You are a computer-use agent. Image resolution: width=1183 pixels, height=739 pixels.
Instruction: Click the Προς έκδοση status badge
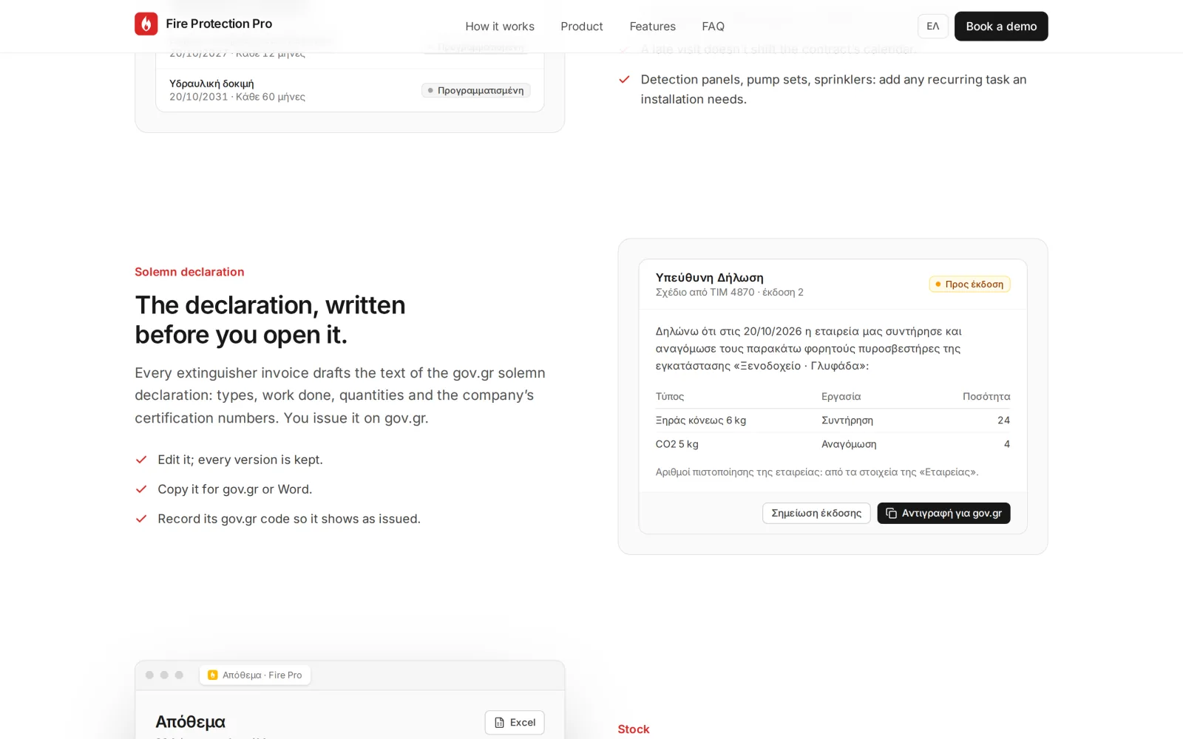(969, 284)
